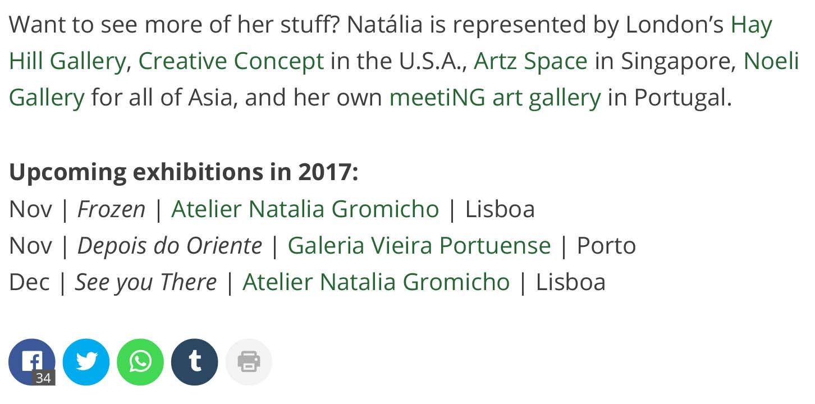The height and width of the screenshot is (404, 815).
Task: Open Atelier Natalia Gromicho link for See you There
Action: 376,282
